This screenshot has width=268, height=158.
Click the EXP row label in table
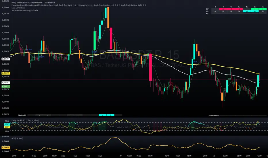pyautogui.click(x=207, y=9)
